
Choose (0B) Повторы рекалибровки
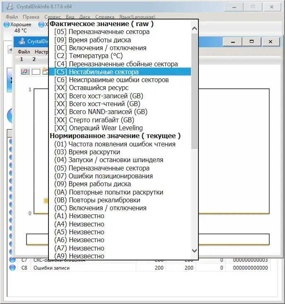coord(120,200)
